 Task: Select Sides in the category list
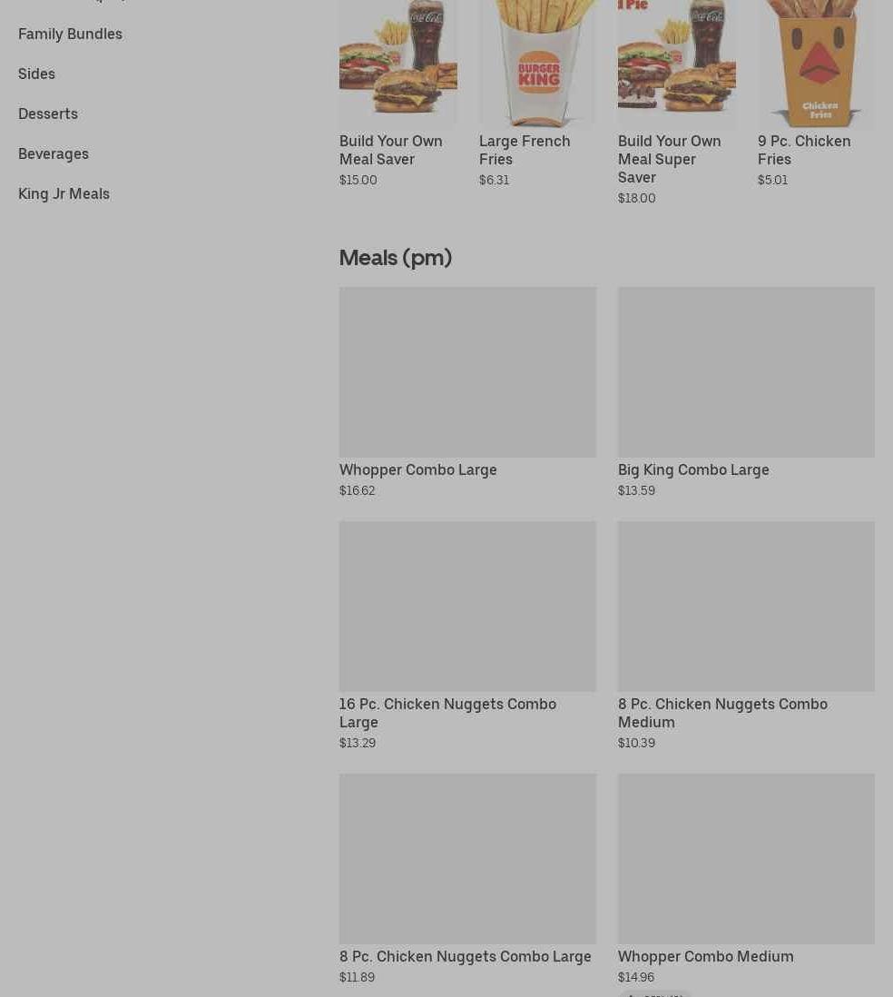click(x=36, y=74)
